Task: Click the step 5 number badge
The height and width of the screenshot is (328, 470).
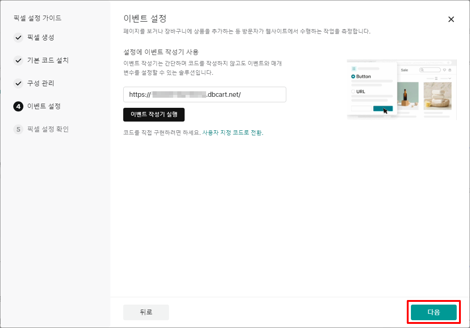Action: click(18, 129)
